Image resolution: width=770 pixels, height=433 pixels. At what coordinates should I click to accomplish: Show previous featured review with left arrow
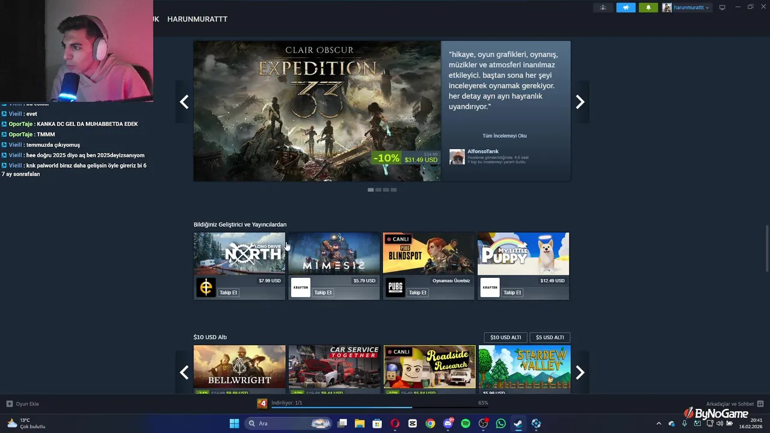point(184,102)
